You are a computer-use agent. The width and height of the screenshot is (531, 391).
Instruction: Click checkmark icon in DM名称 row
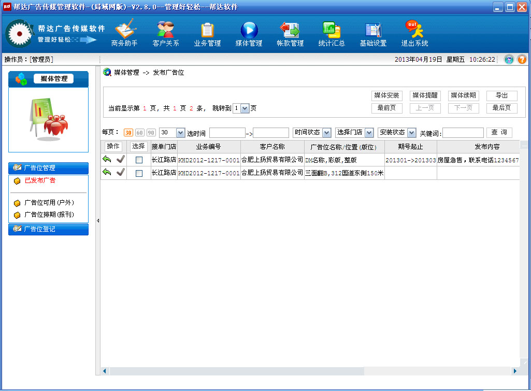tap(121, 159)
